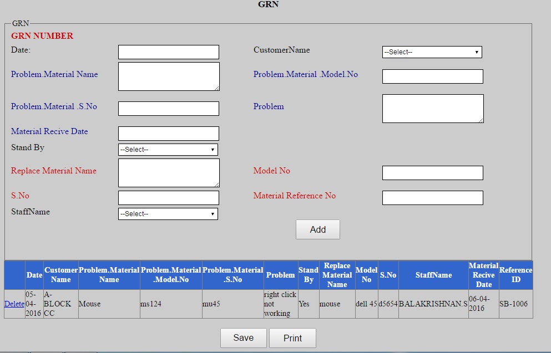
Task: Open the StaffName selection dropdown
Action: pos(167,213)
